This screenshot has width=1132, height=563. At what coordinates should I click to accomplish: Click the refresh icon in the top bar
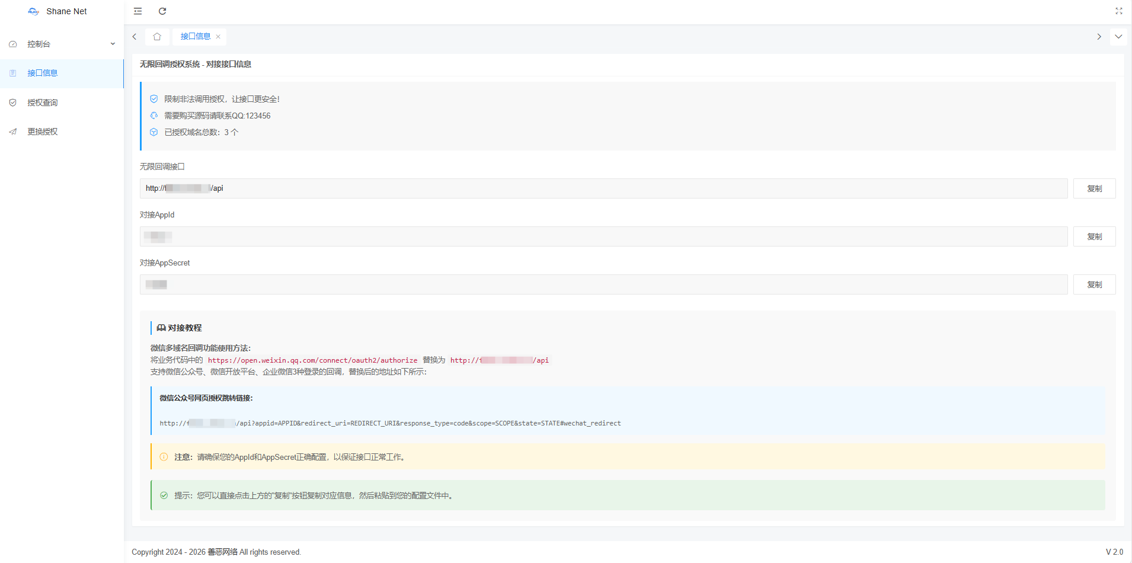[162, 11]
